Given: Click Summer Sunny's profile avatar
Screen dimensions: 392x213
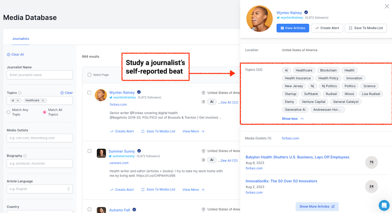Looking at the screenshot, I should coord(101,153).
